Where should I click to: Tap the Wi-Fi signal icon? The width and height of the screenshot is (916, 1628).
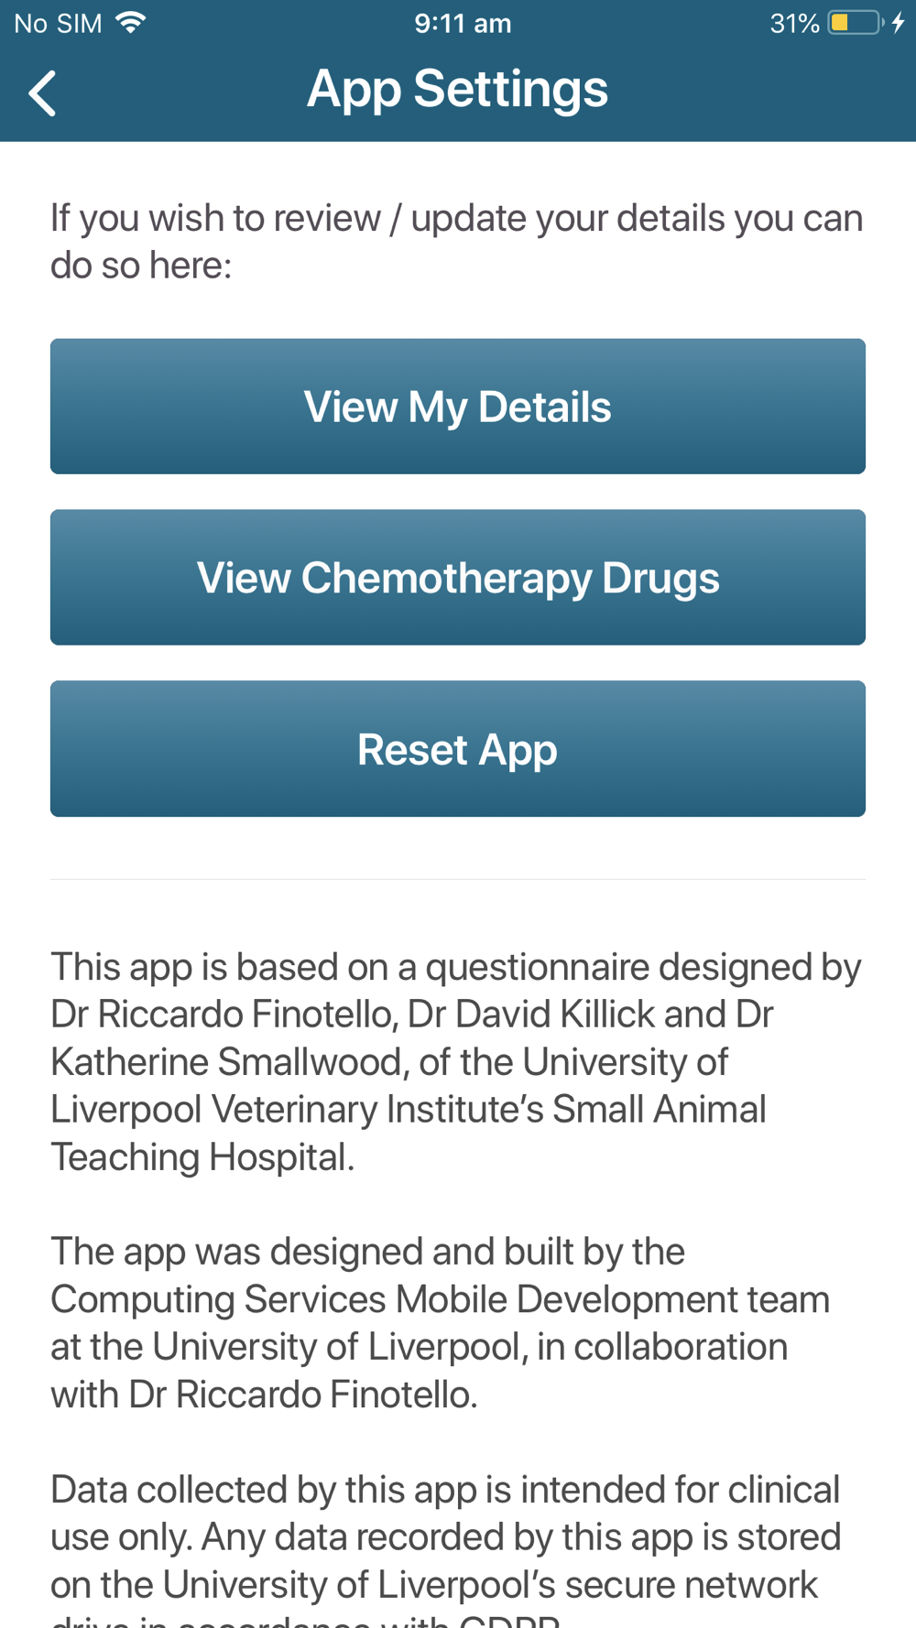tap(131, 23)
